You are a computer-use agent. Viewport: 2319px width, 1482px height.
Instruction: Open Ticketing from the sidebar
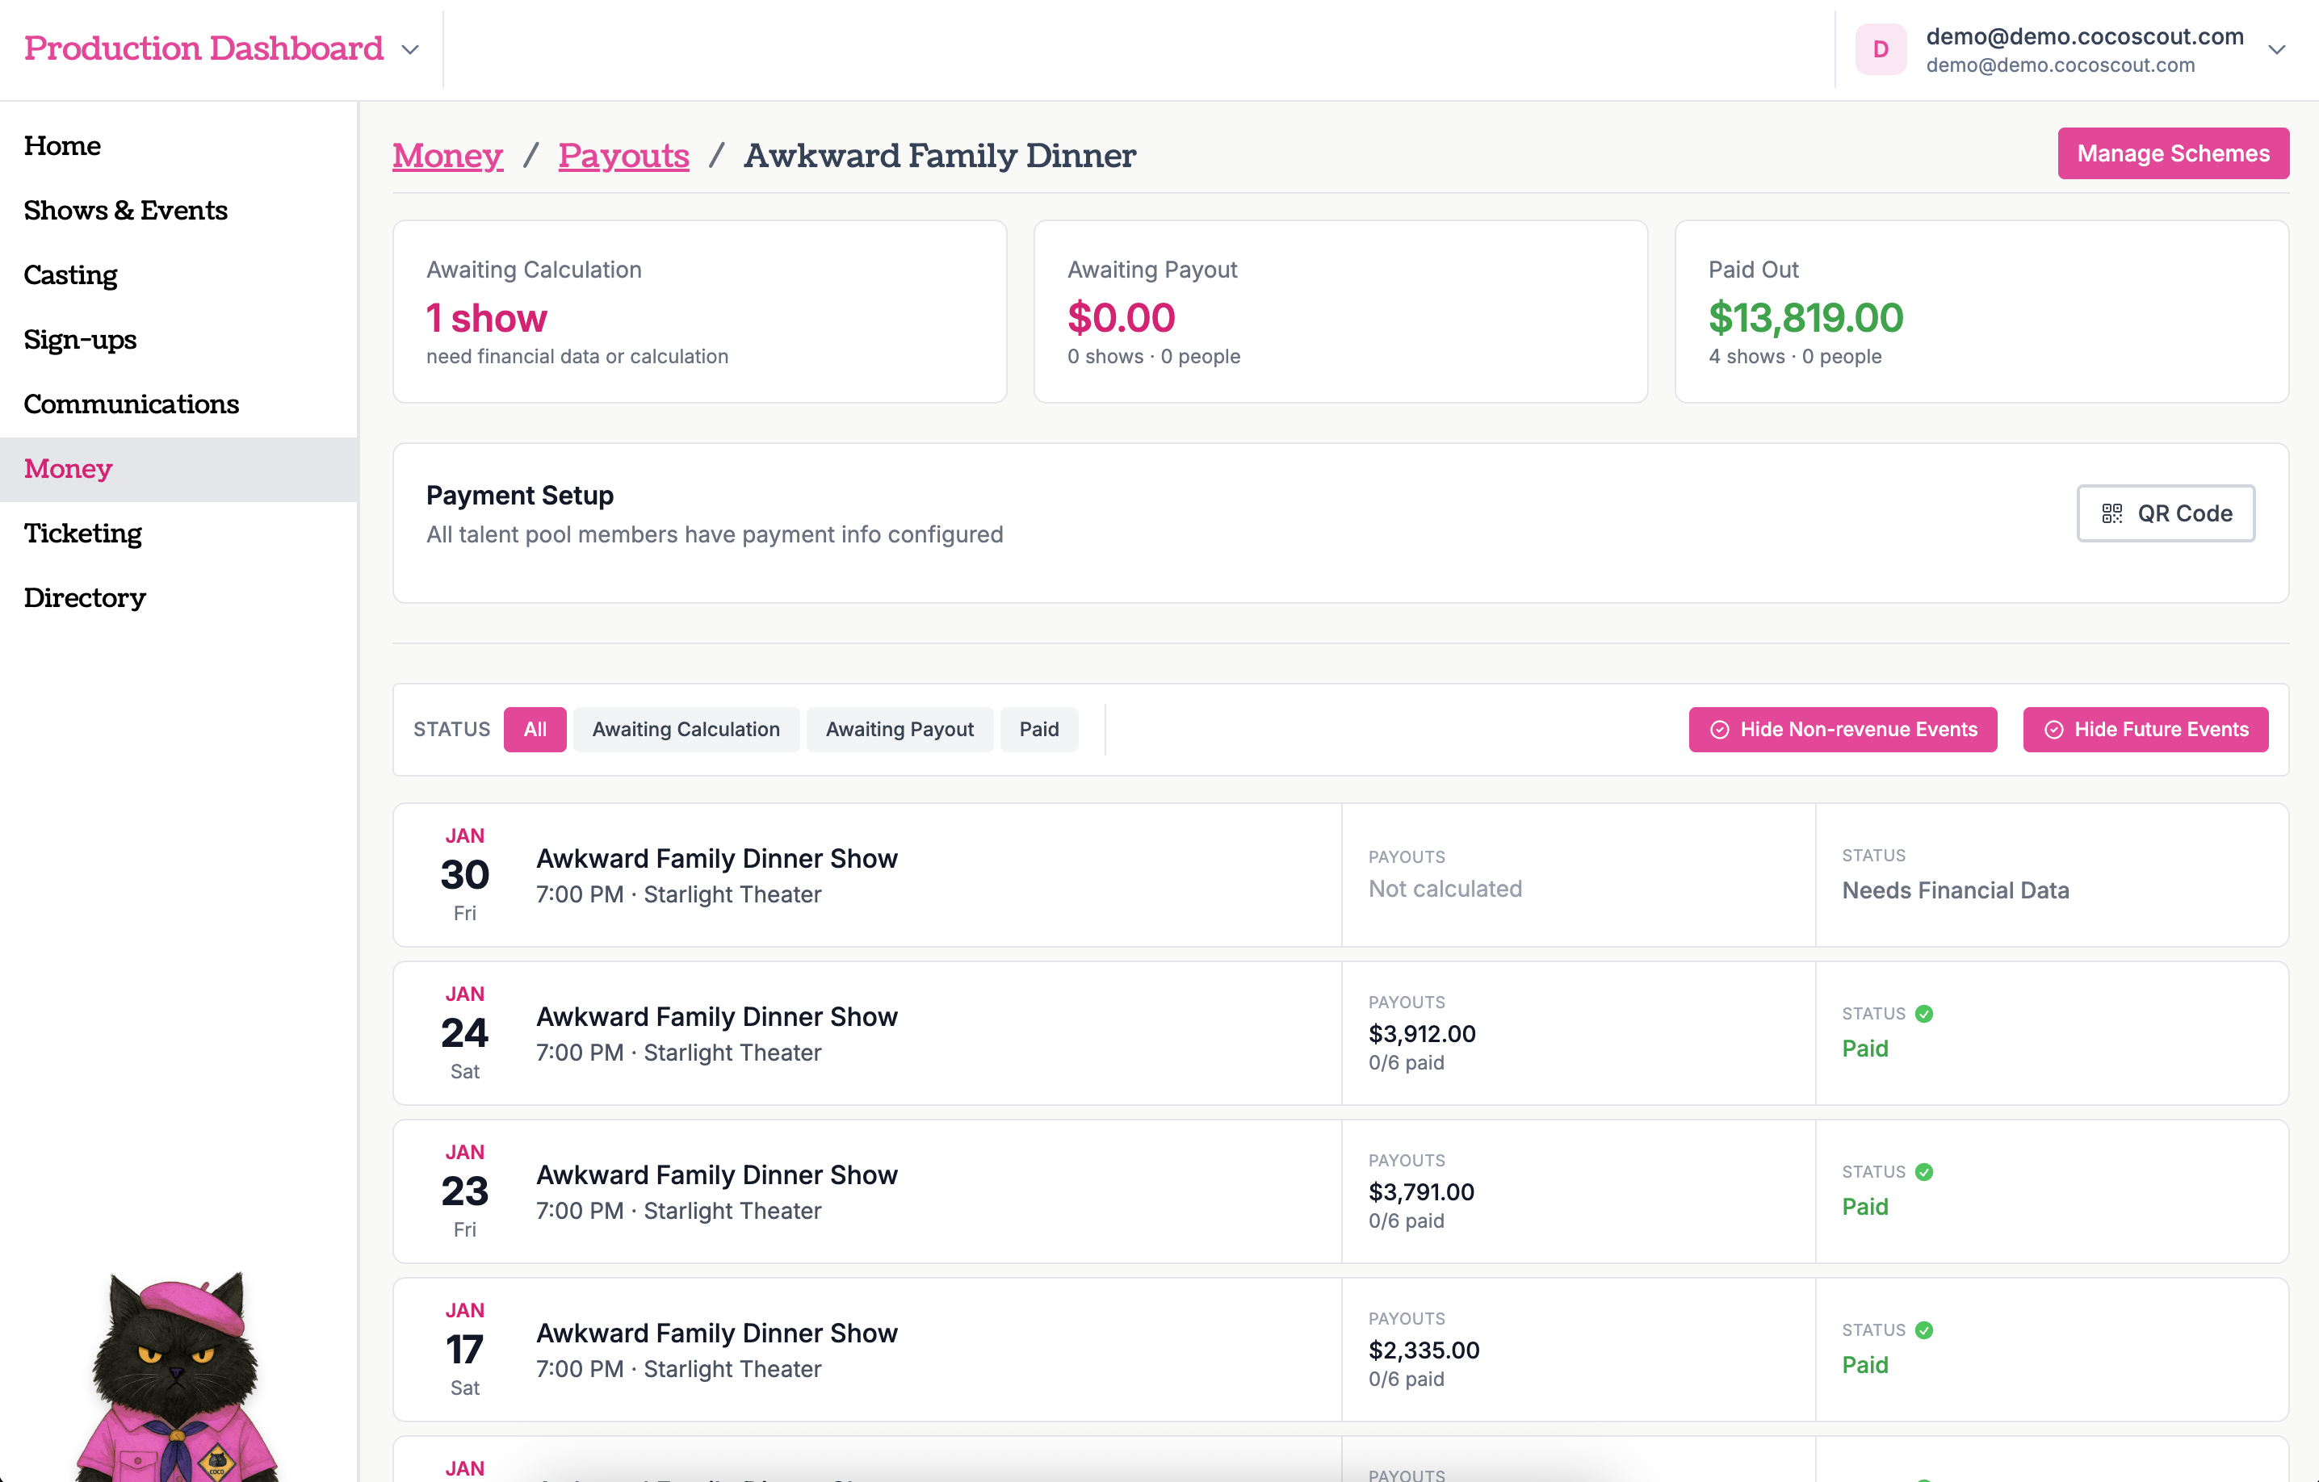(x=83, y=533)
